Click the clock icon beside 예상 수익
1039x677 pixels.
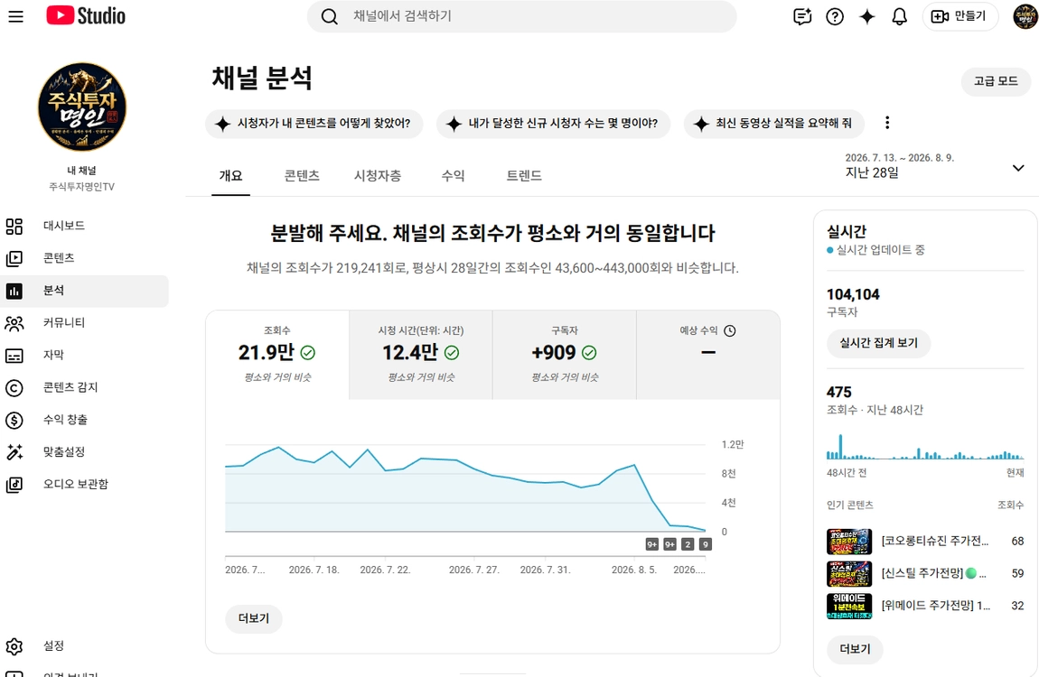click(x=729, y=330)
